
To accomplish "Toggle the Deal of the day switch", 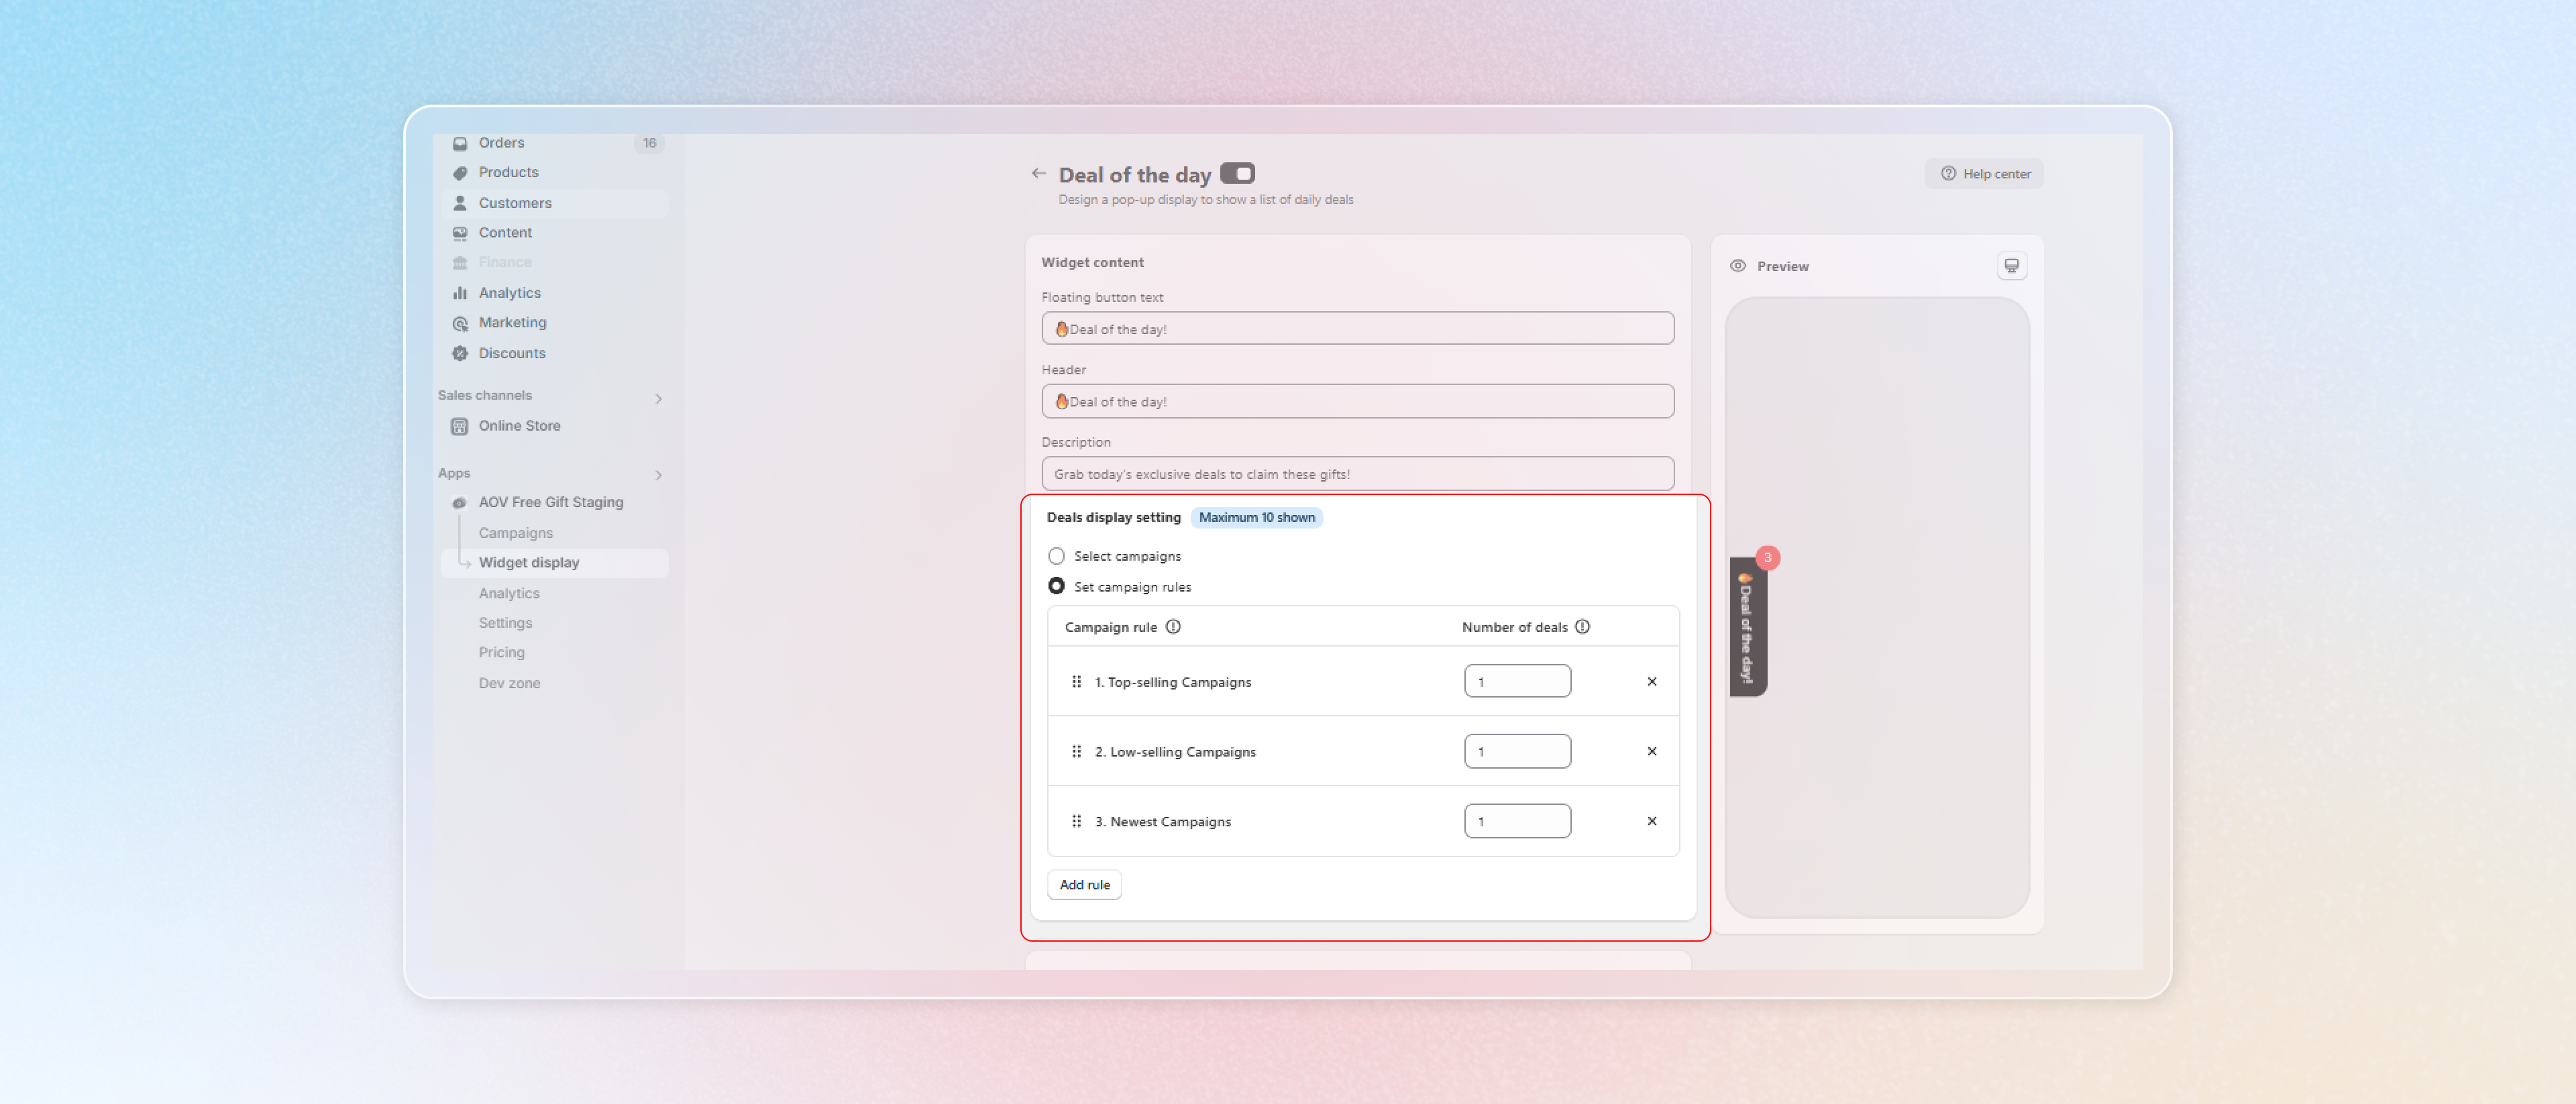I will [x=1237, y=174].
